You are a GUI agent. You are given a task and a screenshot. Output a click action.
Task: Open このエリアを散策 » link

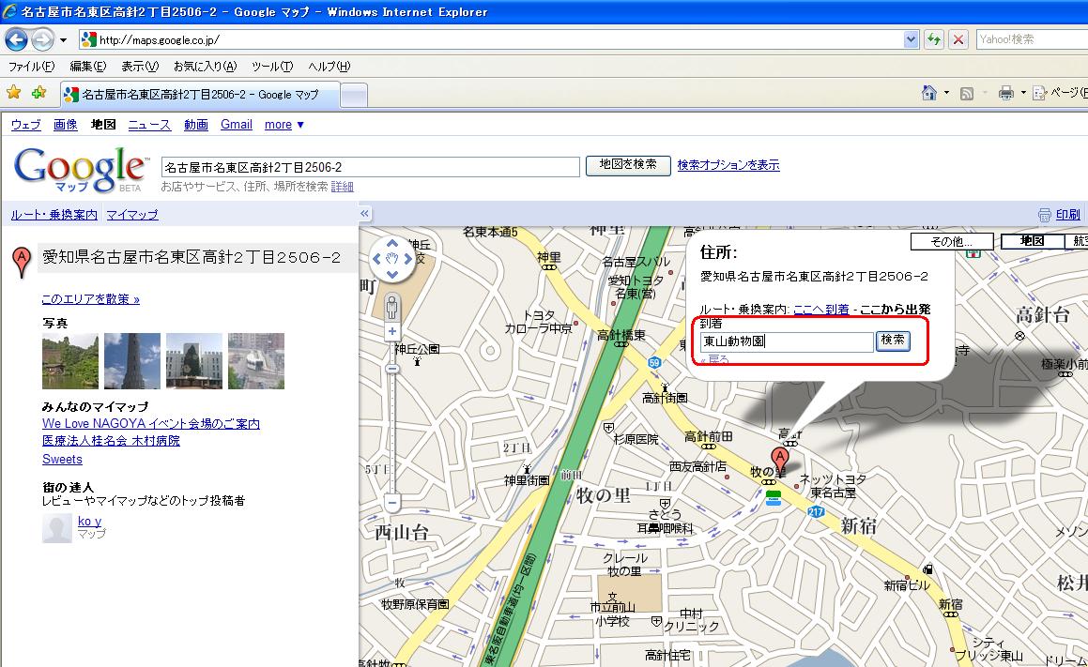(90, 299)
